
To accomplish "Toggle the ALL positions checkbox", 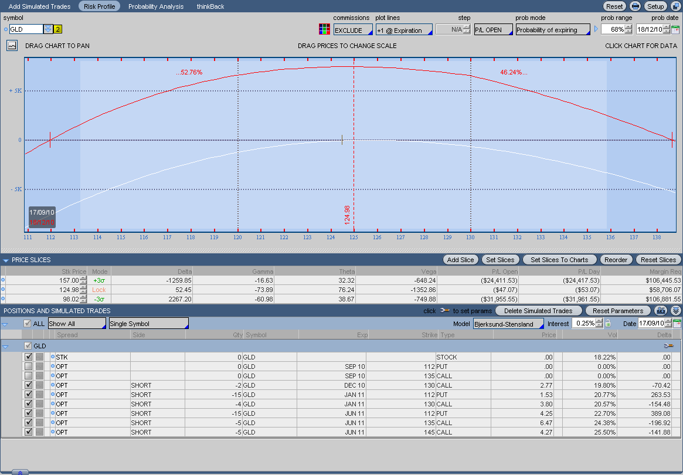I will 27,324.
